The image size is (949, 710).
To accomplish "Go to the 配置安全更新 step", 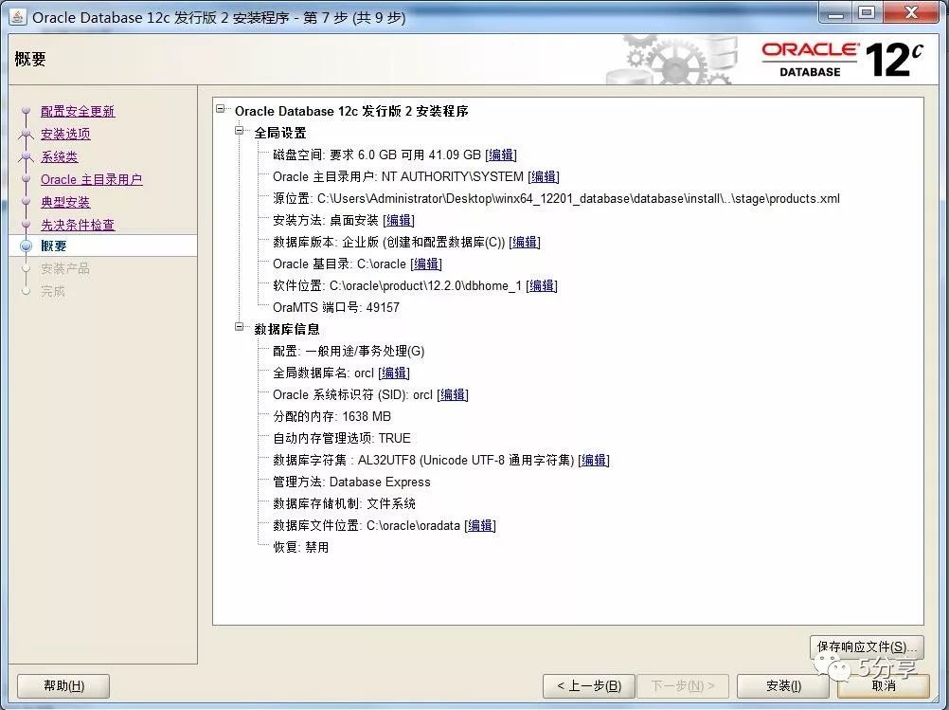I will coord(78,112).
